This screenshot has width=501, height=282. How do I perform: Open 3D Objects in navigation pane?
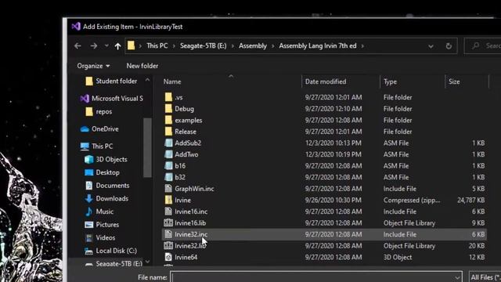point(106,159)
